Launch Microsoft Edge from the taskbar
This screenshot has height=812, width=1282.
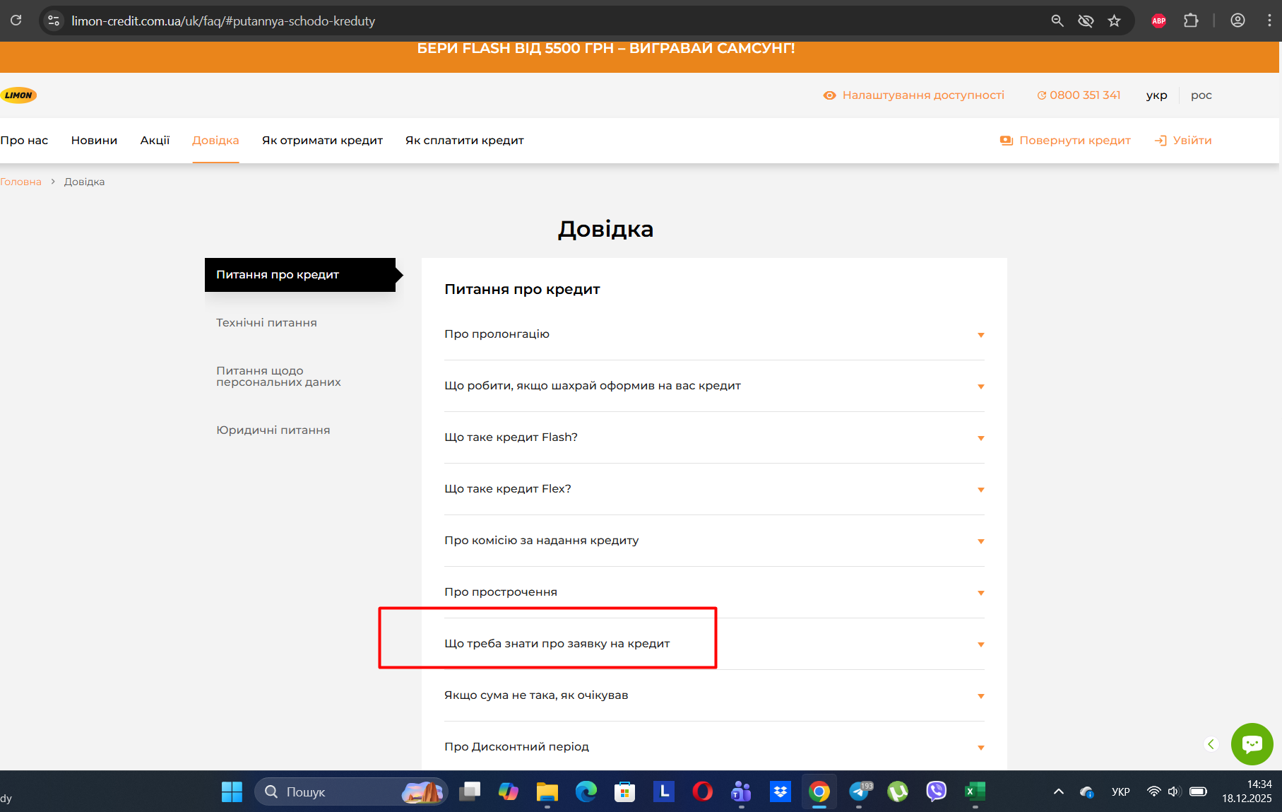click(x=586, y=792)
